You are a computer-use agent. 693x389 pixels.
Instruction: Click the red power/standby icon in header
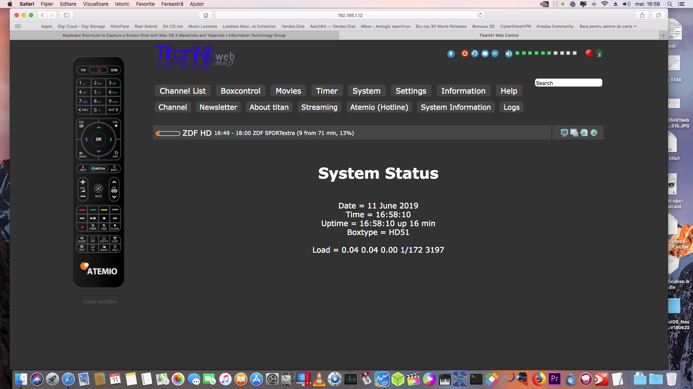[x=465, y=53]
